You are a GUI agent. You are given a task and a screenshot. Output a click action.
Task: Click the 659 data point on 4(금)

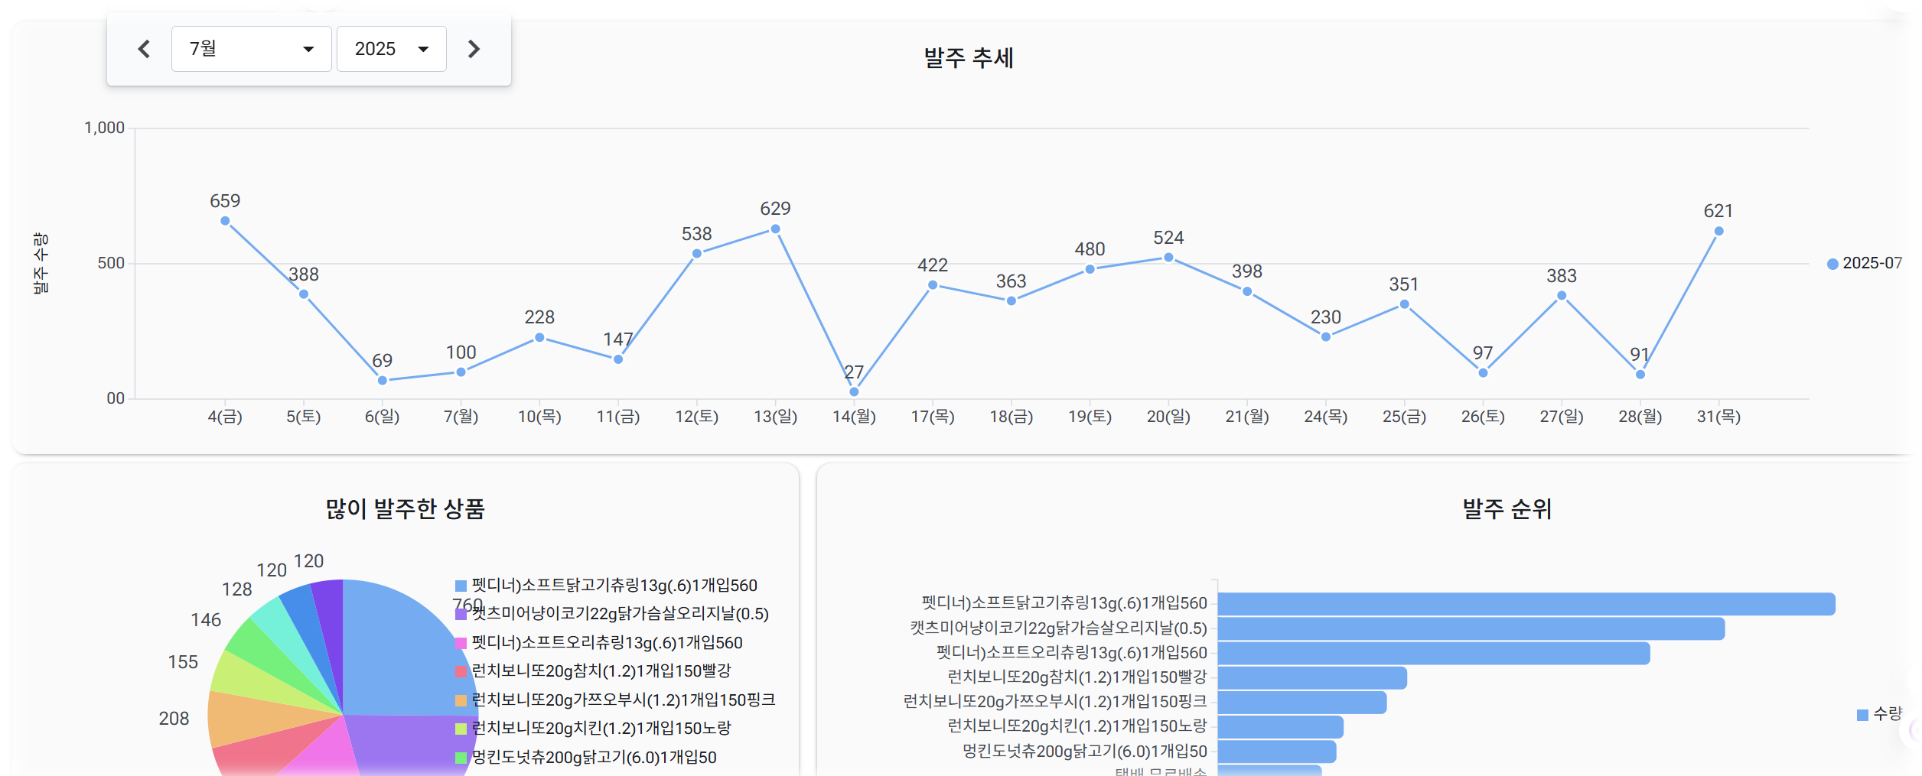(225, 221)
